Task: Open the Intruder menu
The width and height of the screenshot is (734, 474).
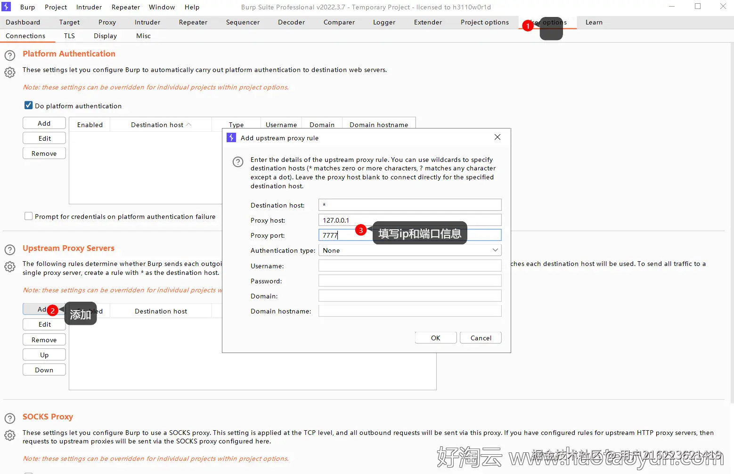Action: pos(89,7)
